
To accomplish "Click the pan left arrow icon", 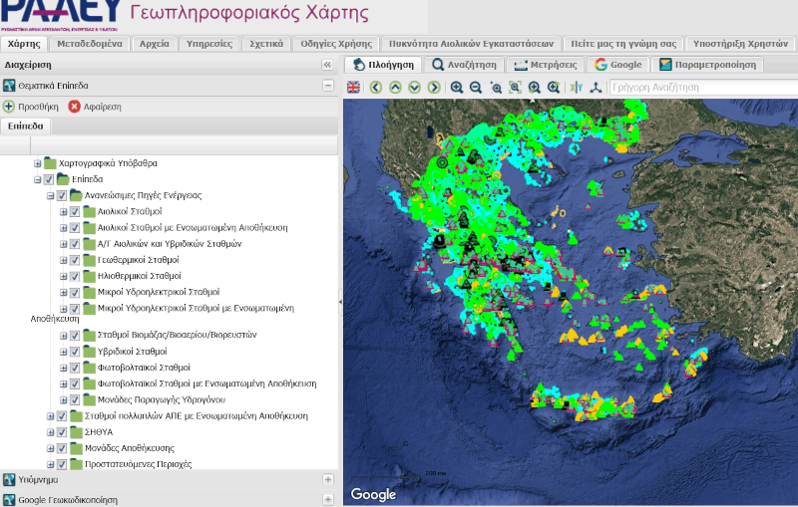I will point(376,88).
